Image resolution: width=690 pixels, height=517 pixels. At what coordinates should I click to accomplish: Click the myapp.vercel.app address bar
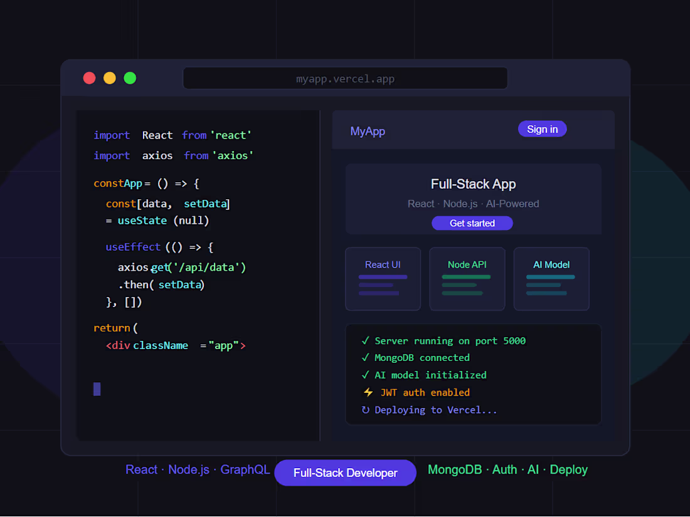[x=346, y=79]
